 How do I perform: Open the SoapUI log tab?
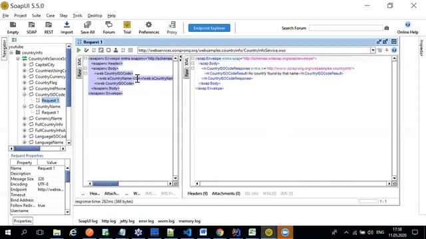88,221
